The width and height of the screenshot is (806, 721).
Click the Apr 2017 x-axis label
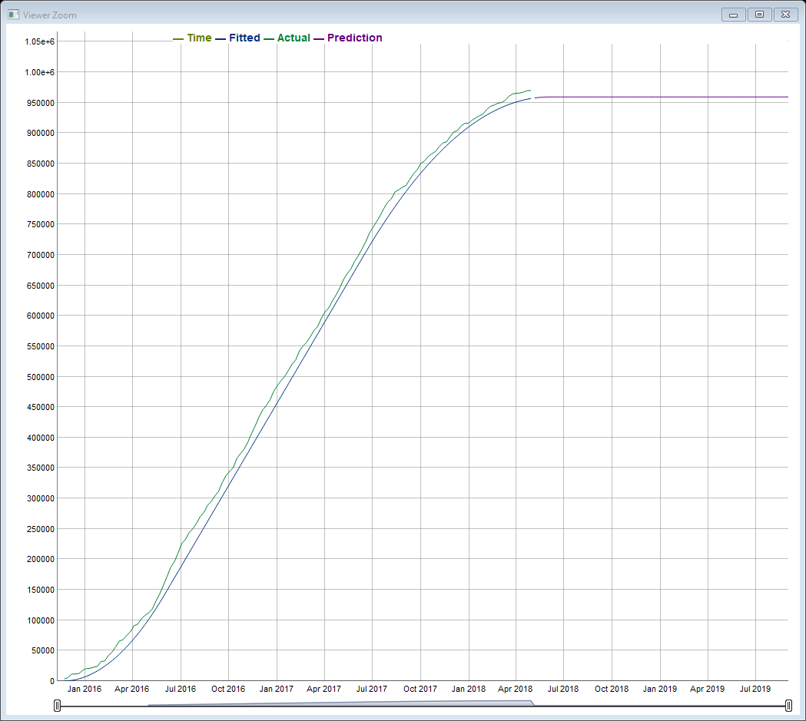323,690
